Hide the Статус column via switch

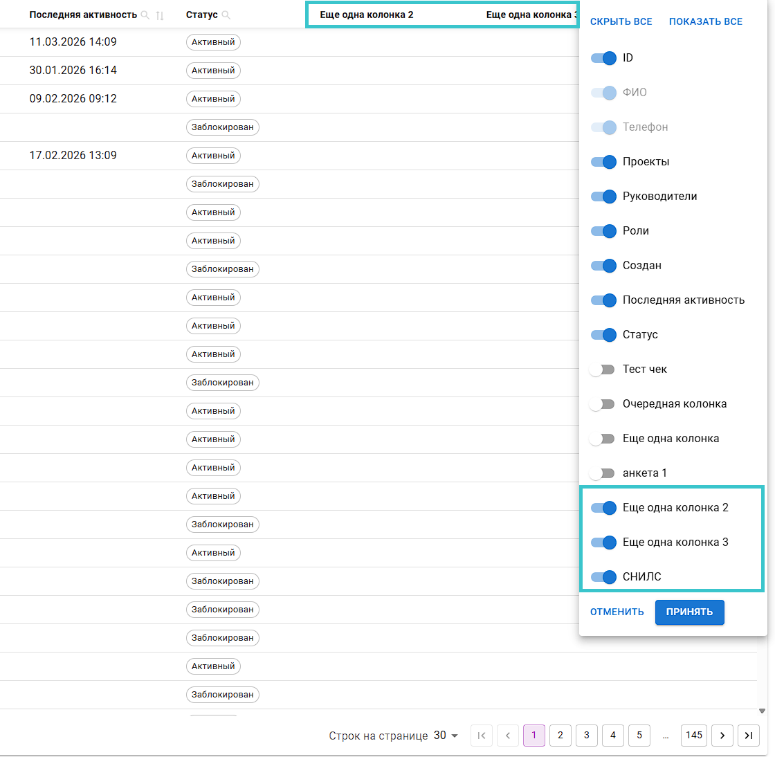(603, 334)
